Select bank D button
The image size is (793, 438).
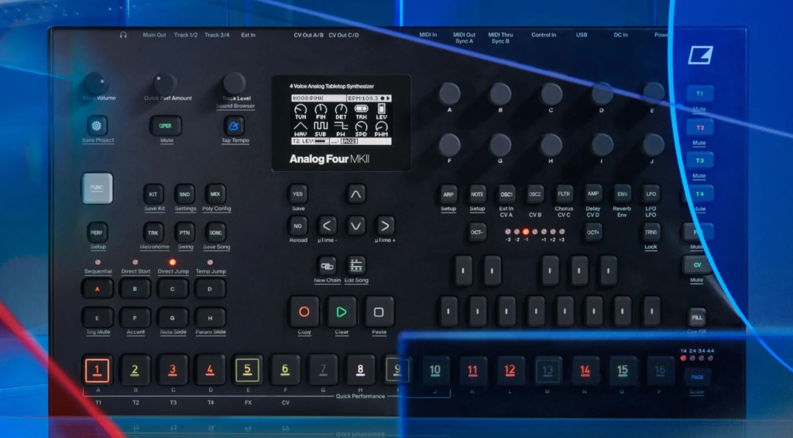(210, 288)
